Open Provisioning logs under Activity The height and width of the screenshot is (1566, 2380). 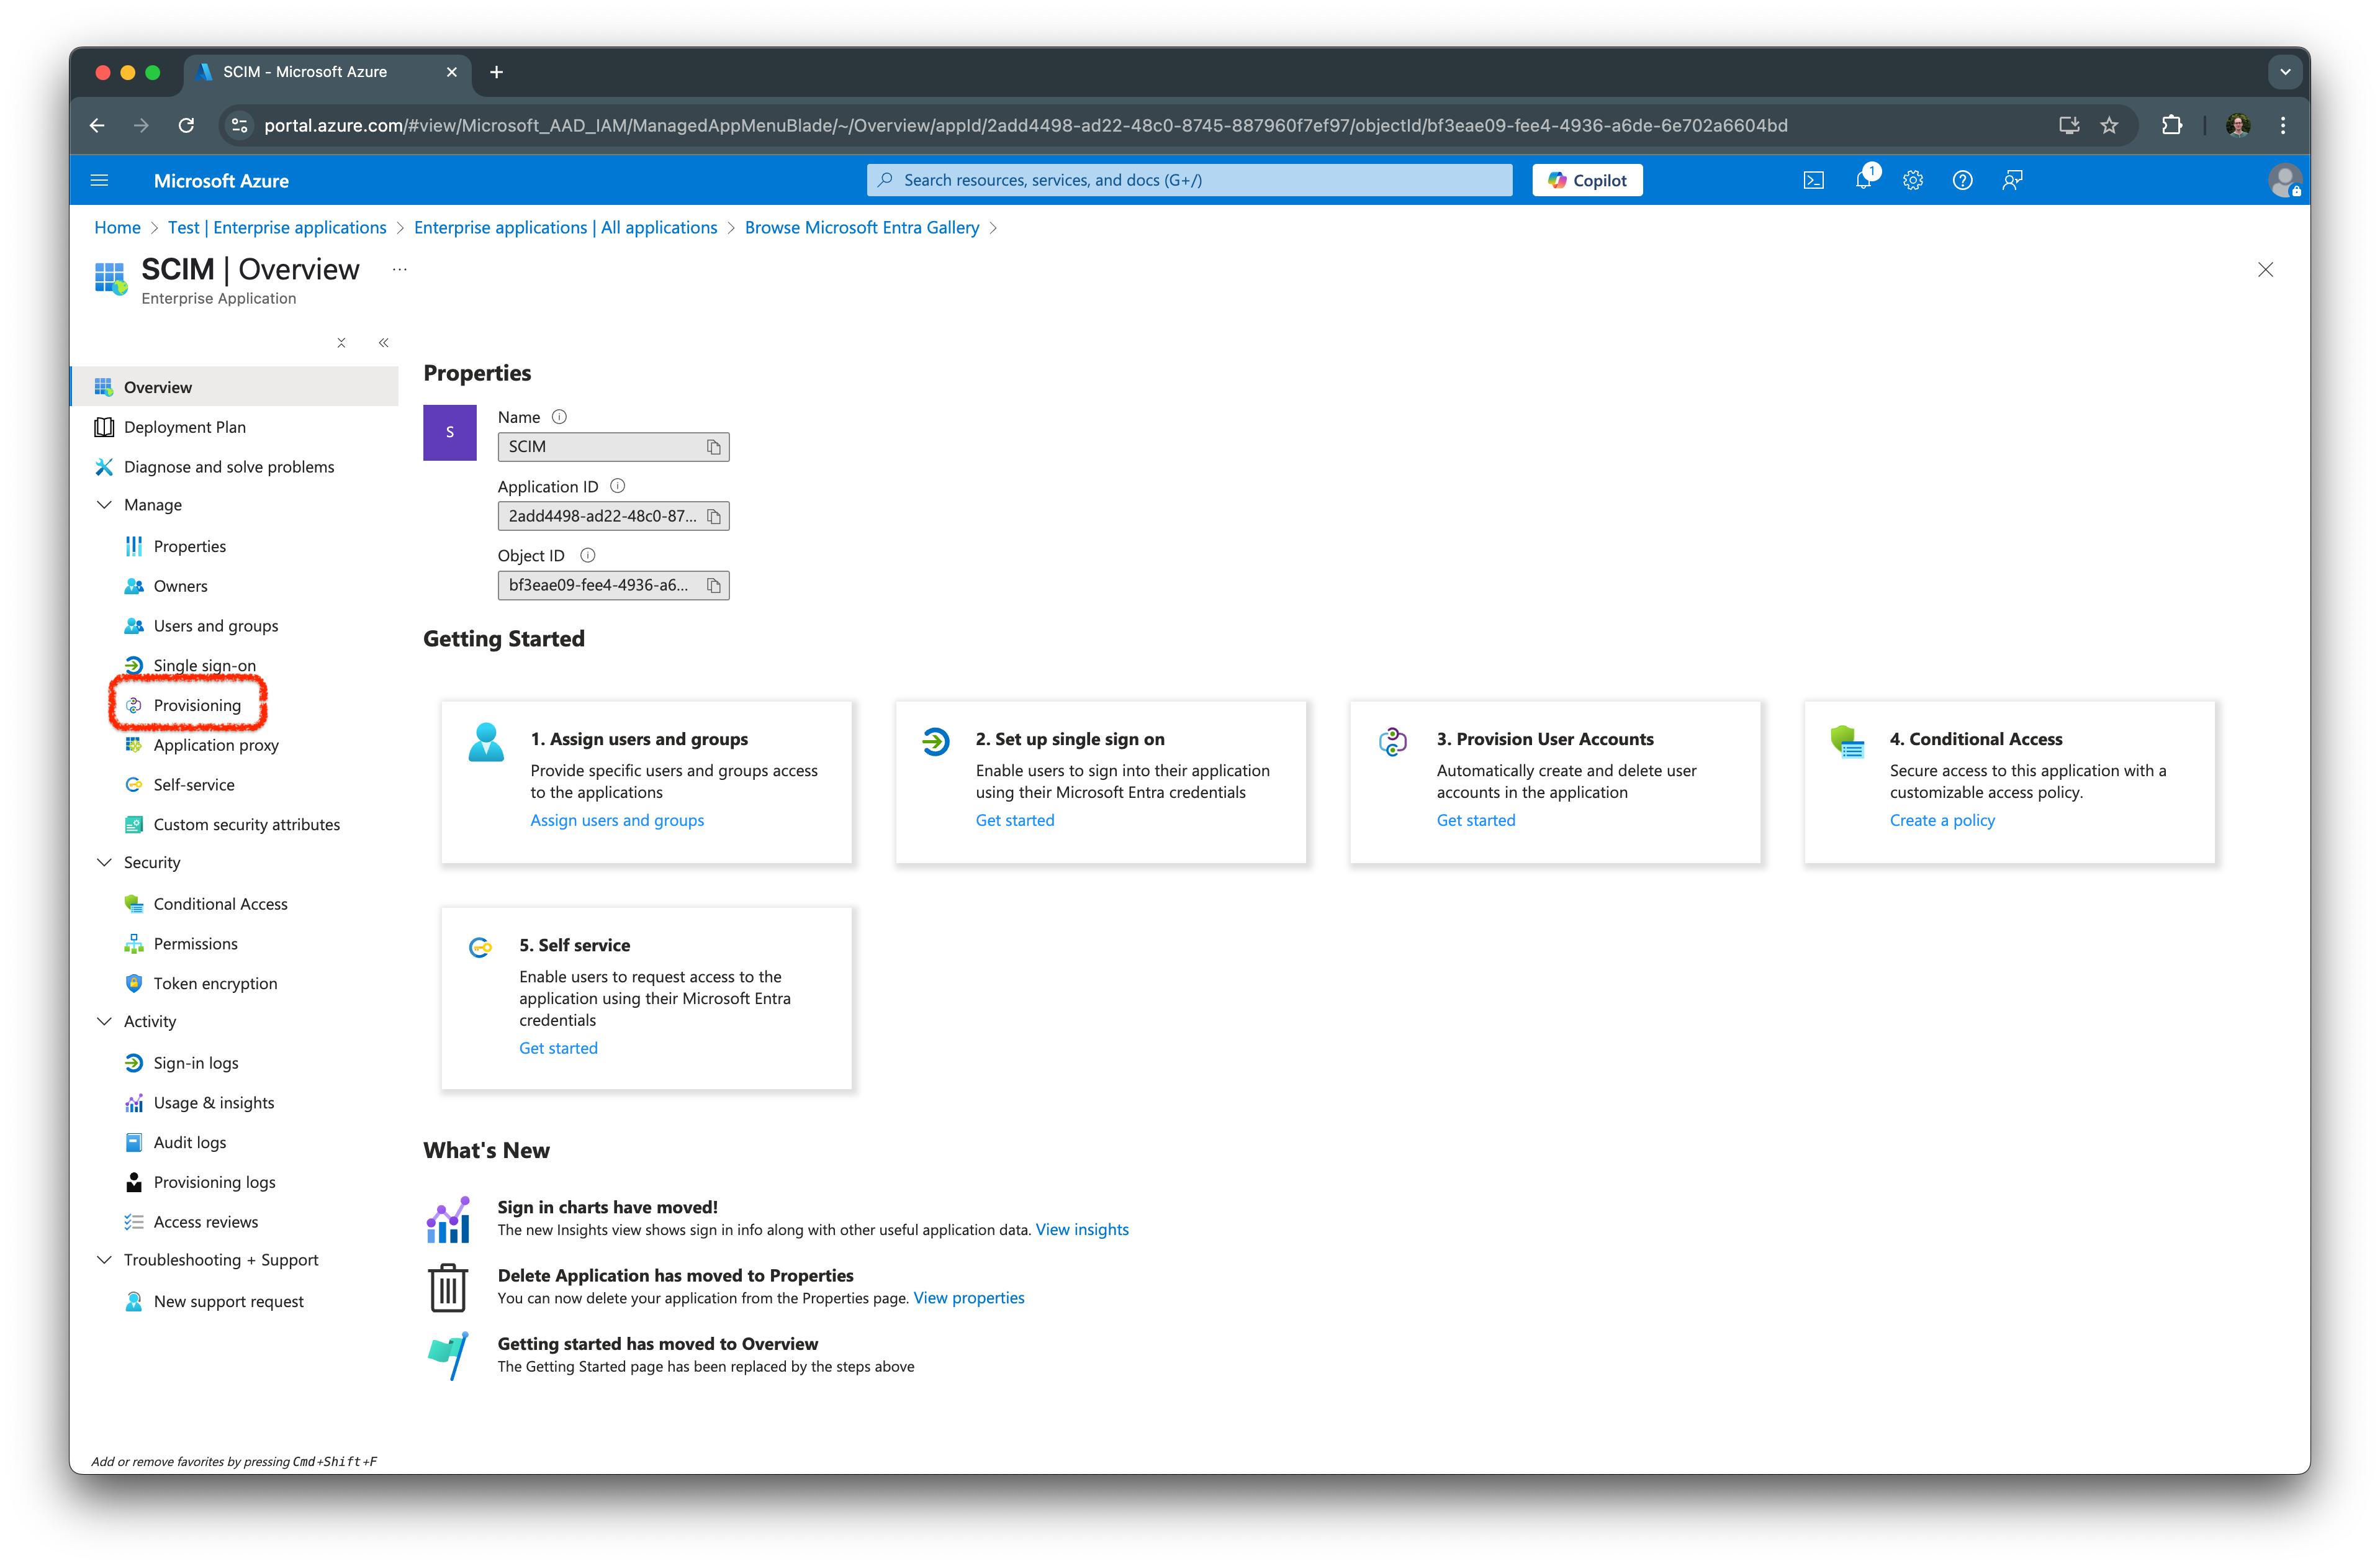214,1181
